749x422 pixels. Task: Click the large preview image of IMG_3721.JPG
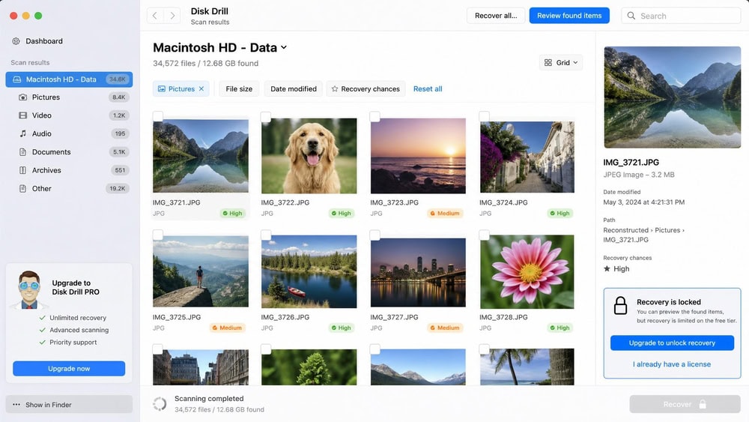click(672, 97)
